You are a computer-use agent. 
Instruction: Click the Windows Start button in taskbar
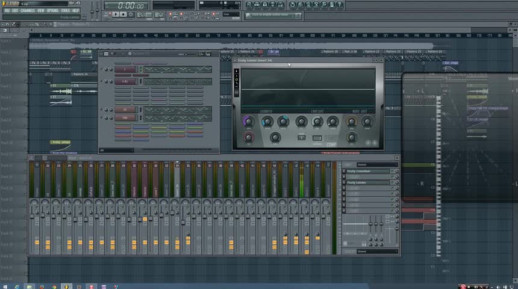click(x=5, y=286)
